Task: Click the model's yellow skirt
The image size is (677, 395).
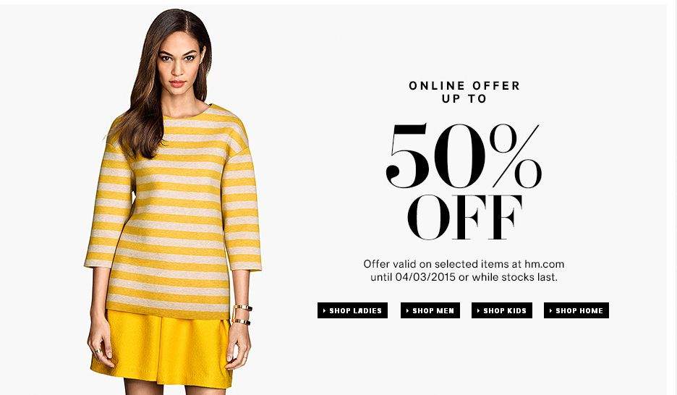Action: (162, 349)
